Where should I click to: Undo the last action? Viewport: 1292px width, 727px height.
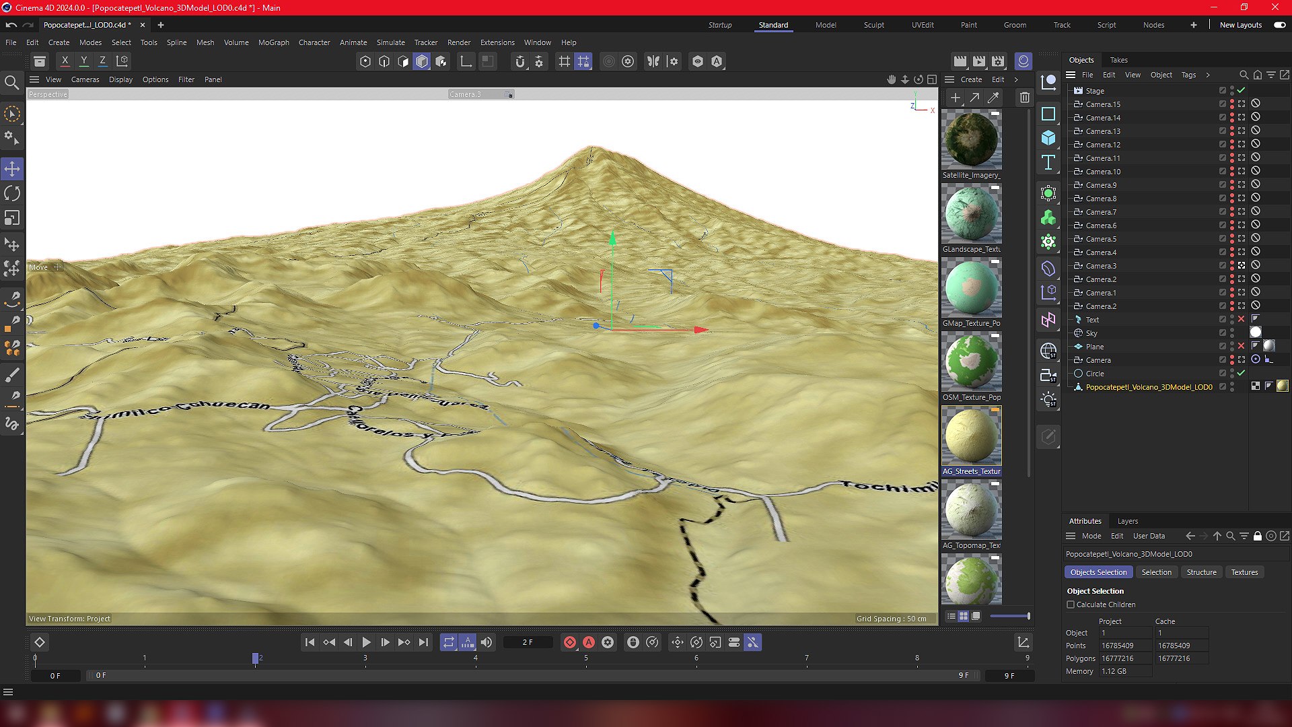[11, 25]
